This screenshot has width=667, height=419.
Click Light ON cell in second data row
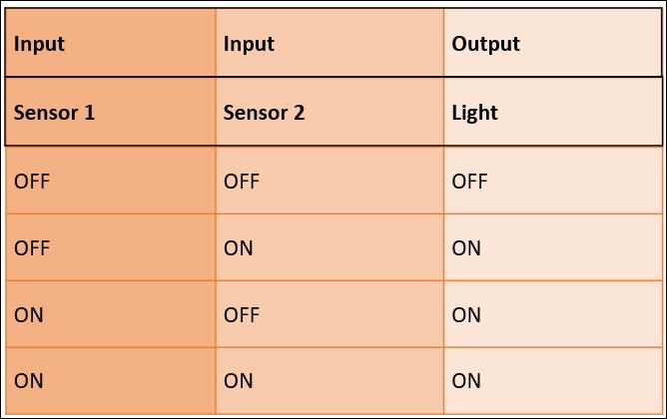click(552, 247)
